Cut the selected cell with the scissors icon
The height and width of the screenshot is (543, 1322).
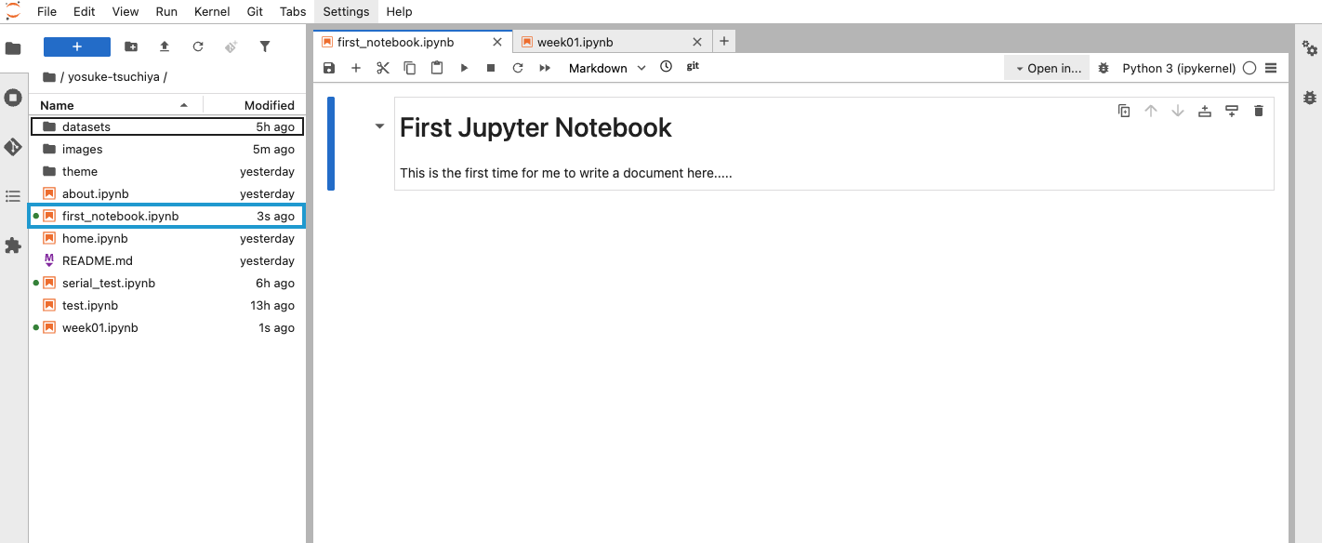(382, 68)
